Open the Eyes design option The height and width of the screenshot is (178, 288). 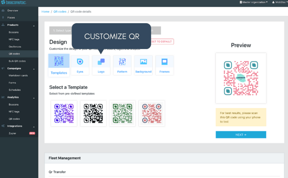pyautogui.click(x=80, y=65)
